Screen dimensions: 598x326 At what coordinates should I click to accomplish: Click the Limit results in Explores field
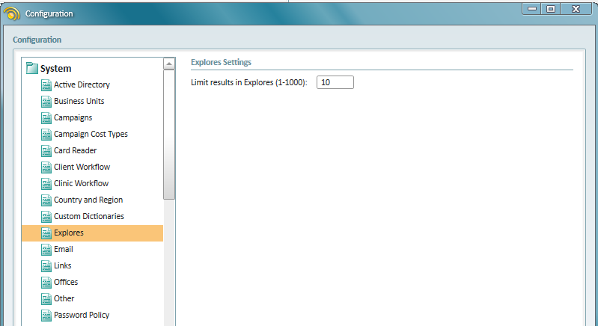coord(335,82)
